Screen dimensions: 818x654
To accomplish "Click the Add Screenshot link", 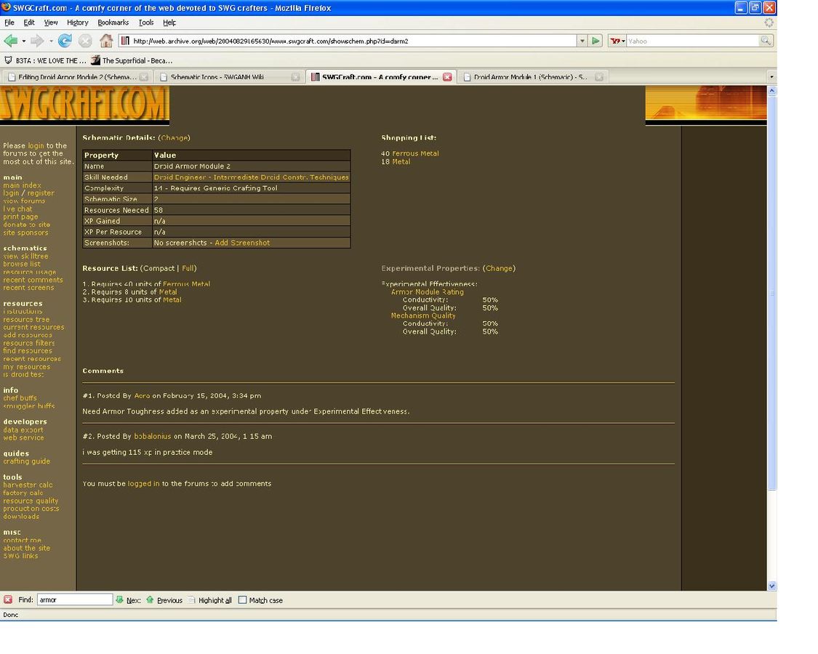I will coord(242,243).
